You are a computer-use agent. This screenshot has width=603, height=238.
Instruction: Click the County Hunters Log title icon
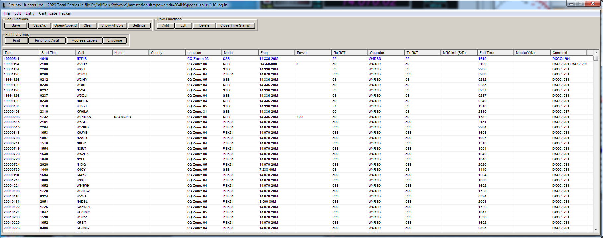point(4,5)
